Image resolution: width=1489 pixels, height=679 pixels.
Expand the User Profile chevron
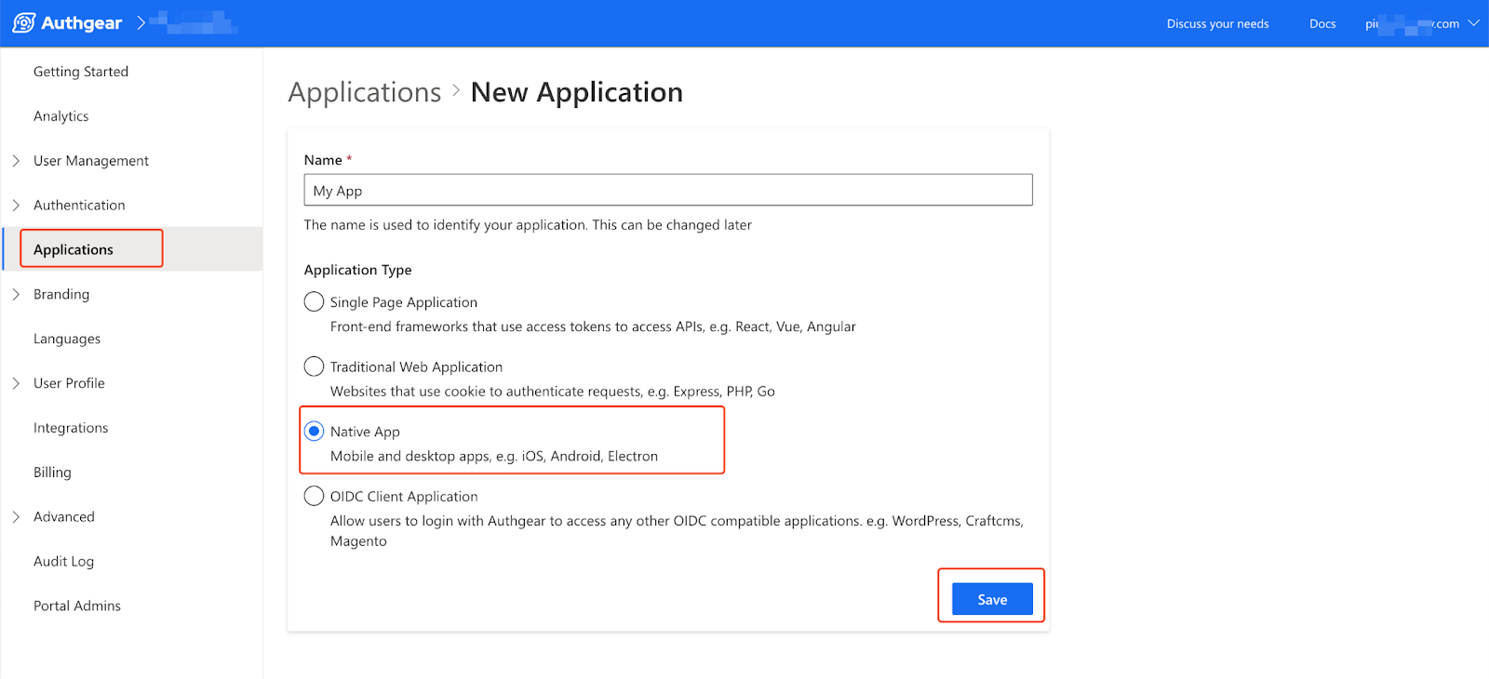[x=16, y=383]
